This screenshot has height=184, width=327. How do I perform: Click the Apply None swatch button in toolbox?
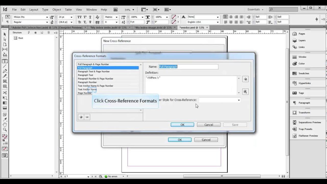(5, 149)
